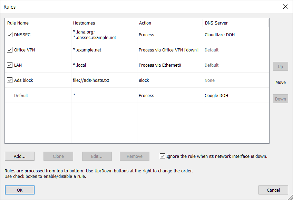
Task: Select the Office VPN rule name
Action: click(25, 50)
